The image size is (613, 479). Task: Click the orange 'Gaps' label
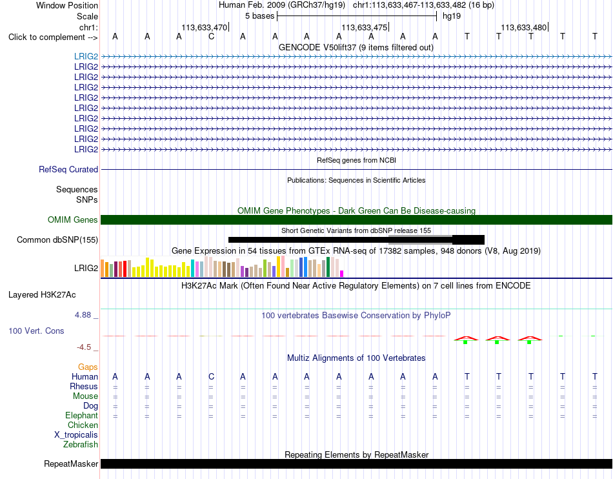point(88,367)
